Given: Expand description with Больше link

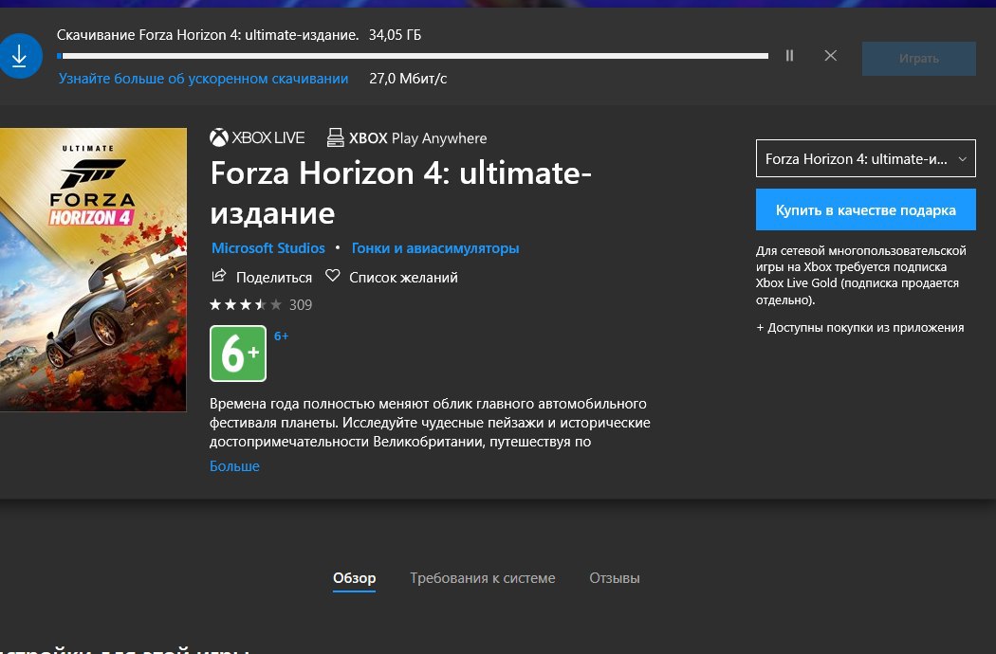Looking at the screenshot, I should point(234,466).
